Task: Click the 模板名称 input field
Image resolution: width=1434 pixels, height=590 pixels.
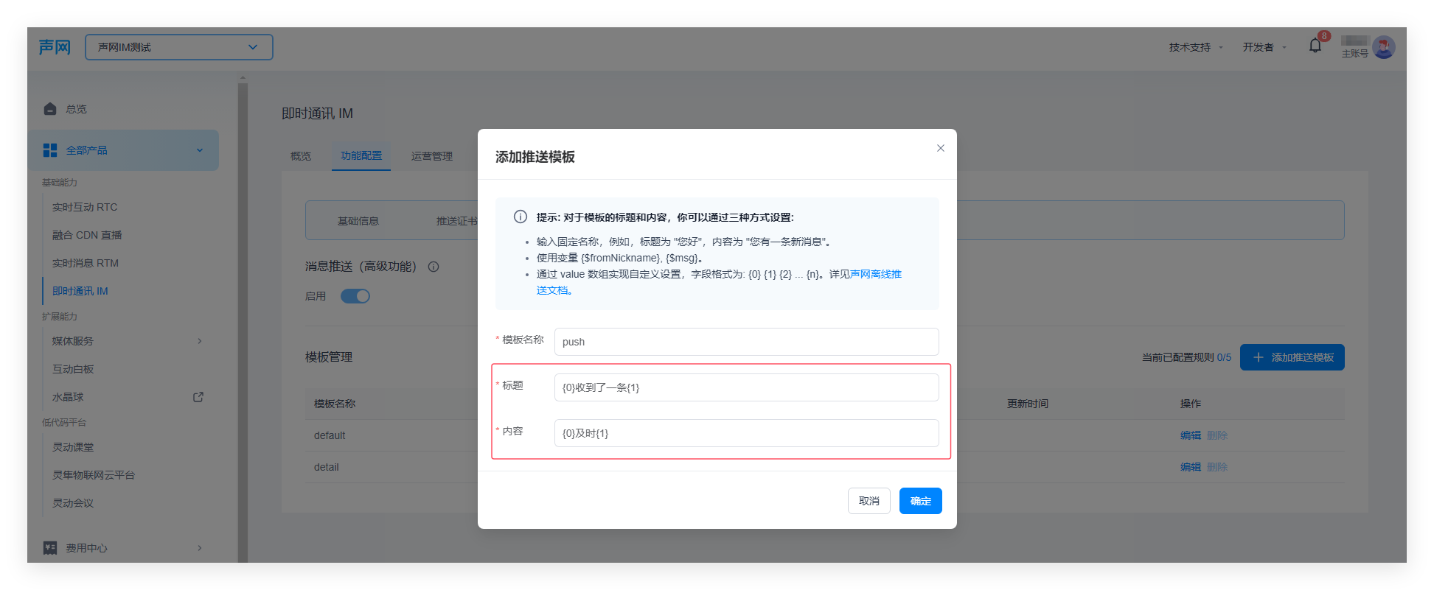Action: click(747, 342)
